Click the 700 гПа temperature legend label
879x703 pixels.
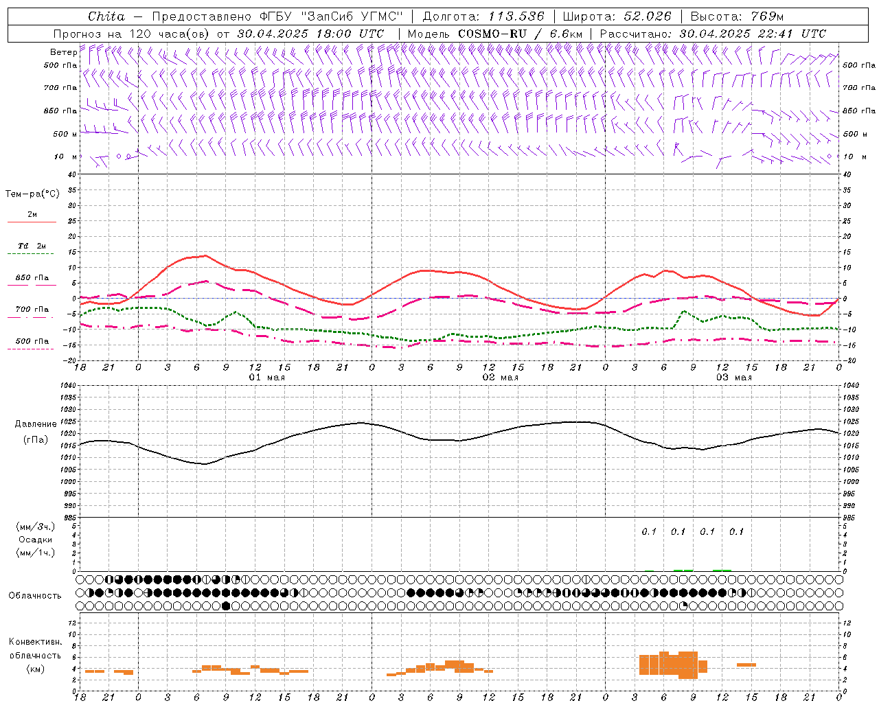[x=32, y=310]
